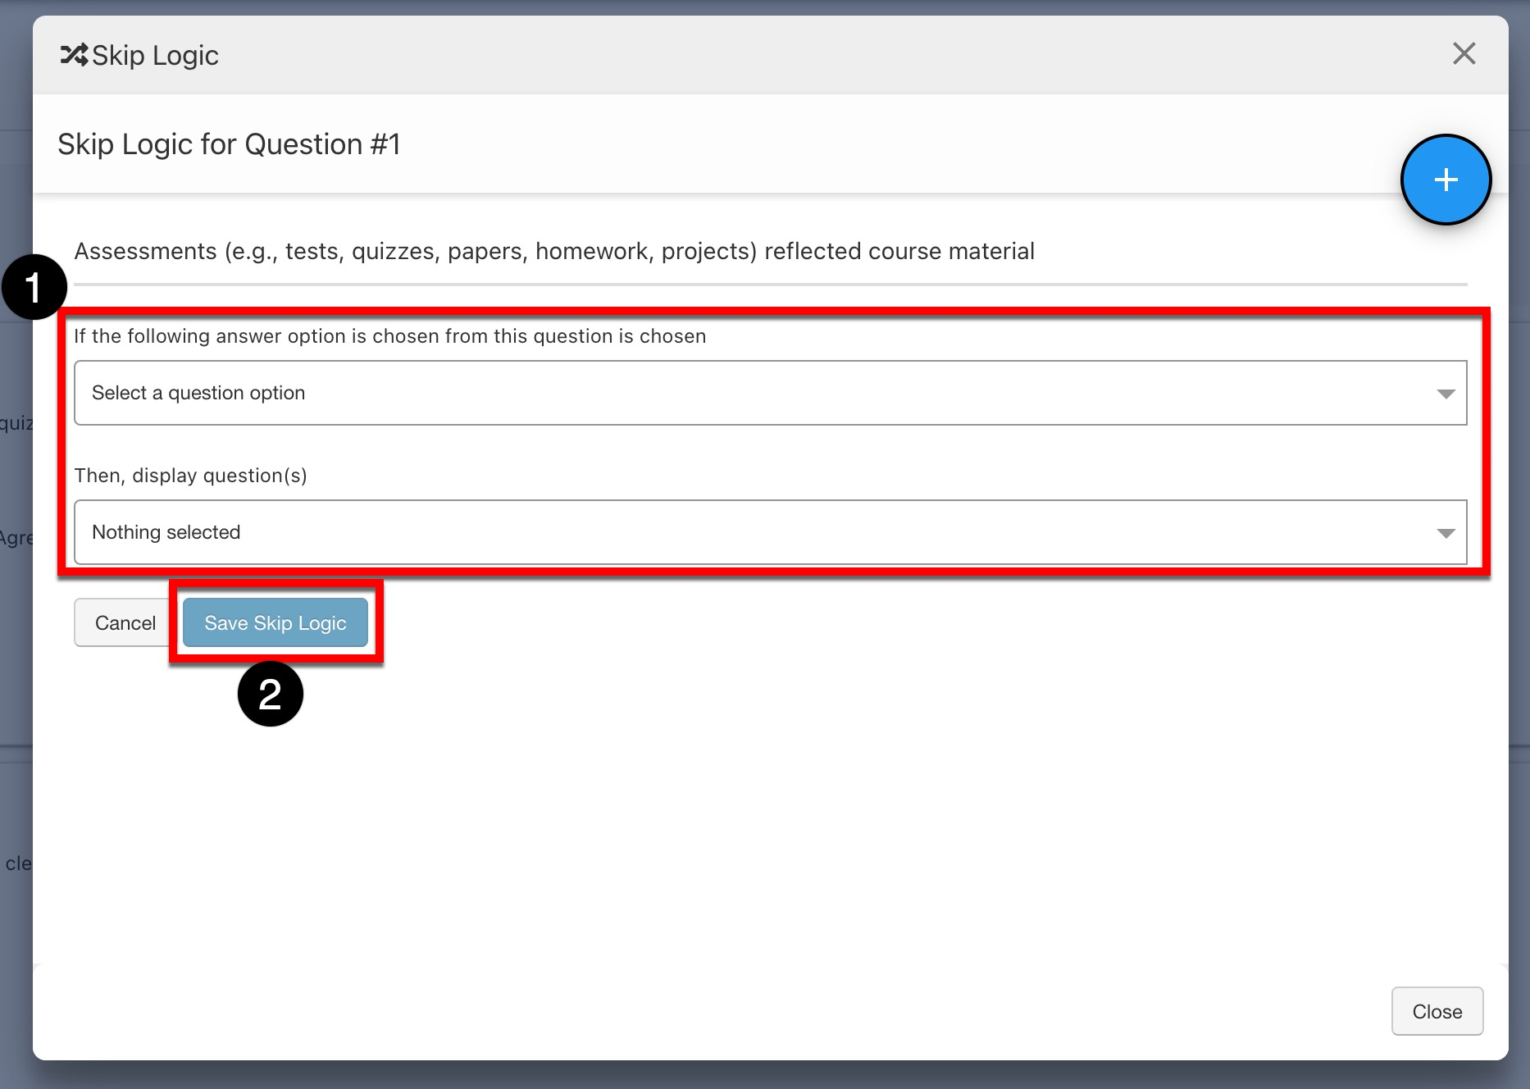The width and height of the screenshot is (1530, 1089).
Task: Click the Assessments question text line
Action: [x=554, y=251]
